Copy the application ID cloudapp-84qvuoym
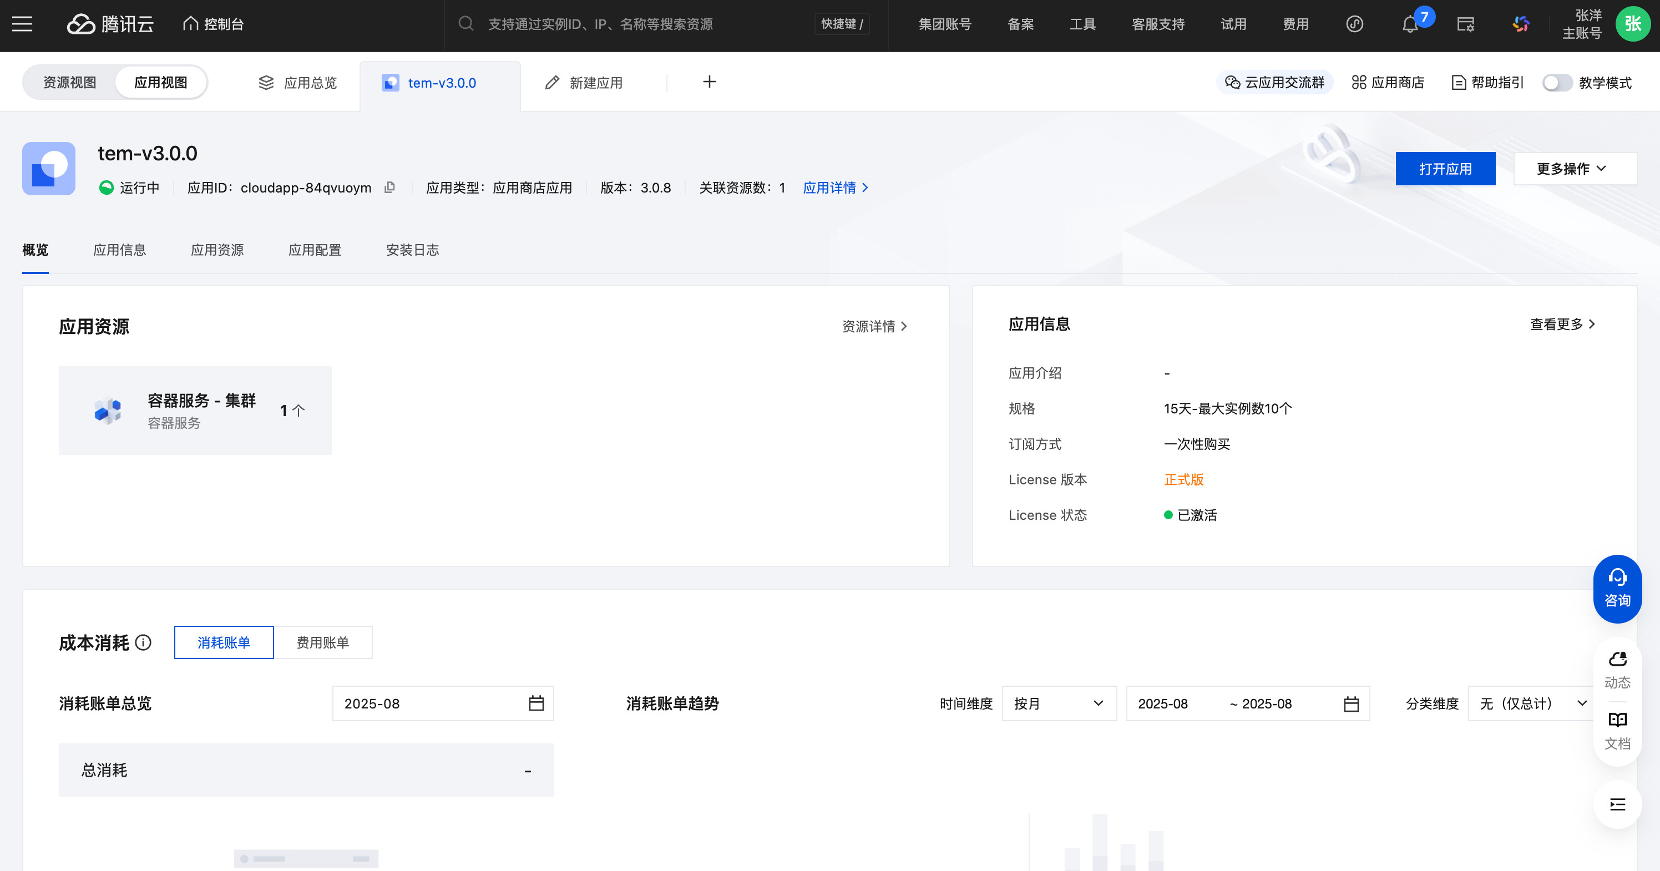The width and height of the screenshot is (1660, 871). (389, 188)
